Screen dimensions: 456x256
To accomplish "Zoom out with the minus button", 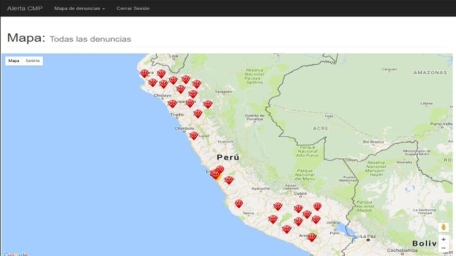I will pyautogui.click(x=444, y=248).
